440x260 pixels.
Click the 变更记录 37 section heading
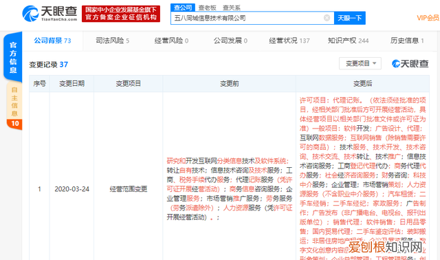click(x=49, y=65)
